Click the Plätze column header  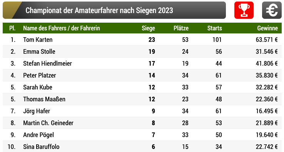[181, 28]
